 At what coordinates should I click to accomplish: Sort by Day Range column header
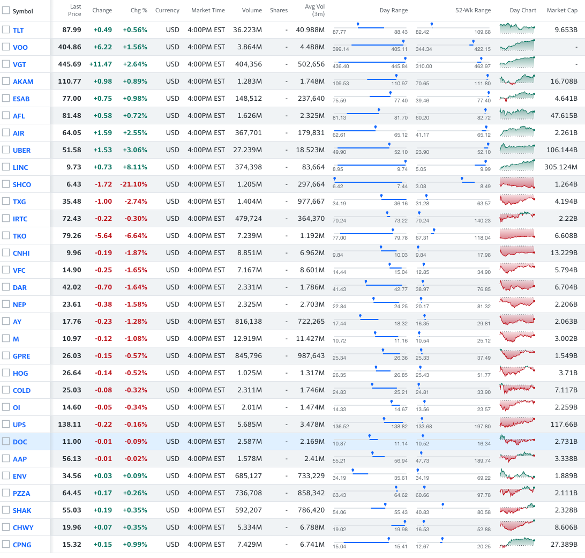click(394, 10)
